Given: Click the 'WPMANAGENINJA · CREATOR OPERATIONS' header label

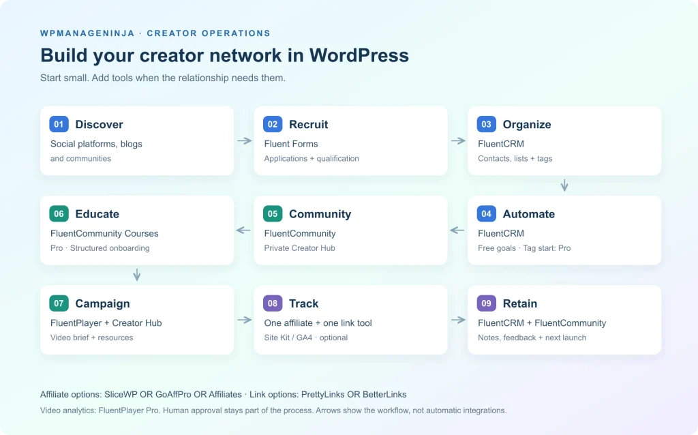Looking at the screenshot, I should click(155, 33).
